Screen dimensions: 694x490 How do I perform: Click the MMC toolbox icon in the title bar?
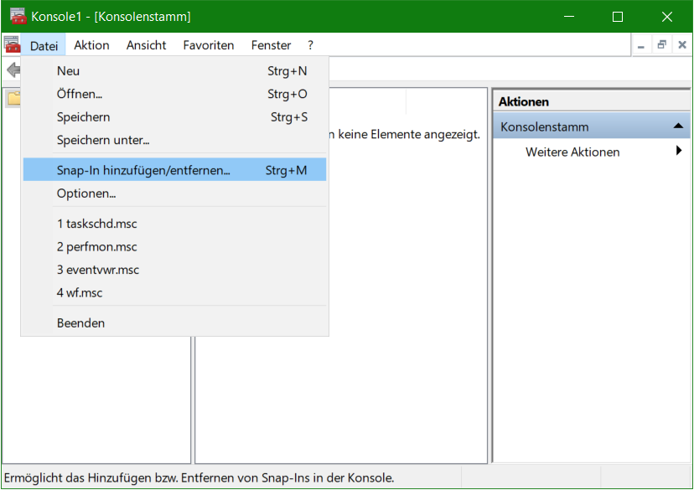[x=17, y=17]
